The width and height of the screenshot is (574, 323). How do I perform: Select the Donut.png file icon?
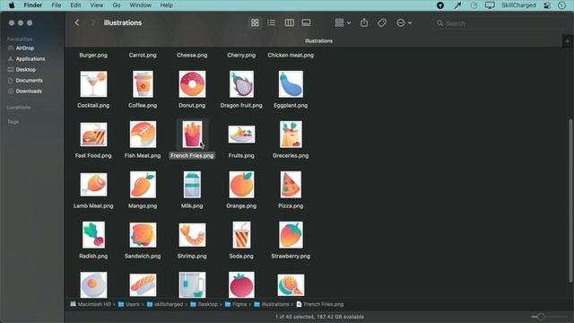point(192,84)
